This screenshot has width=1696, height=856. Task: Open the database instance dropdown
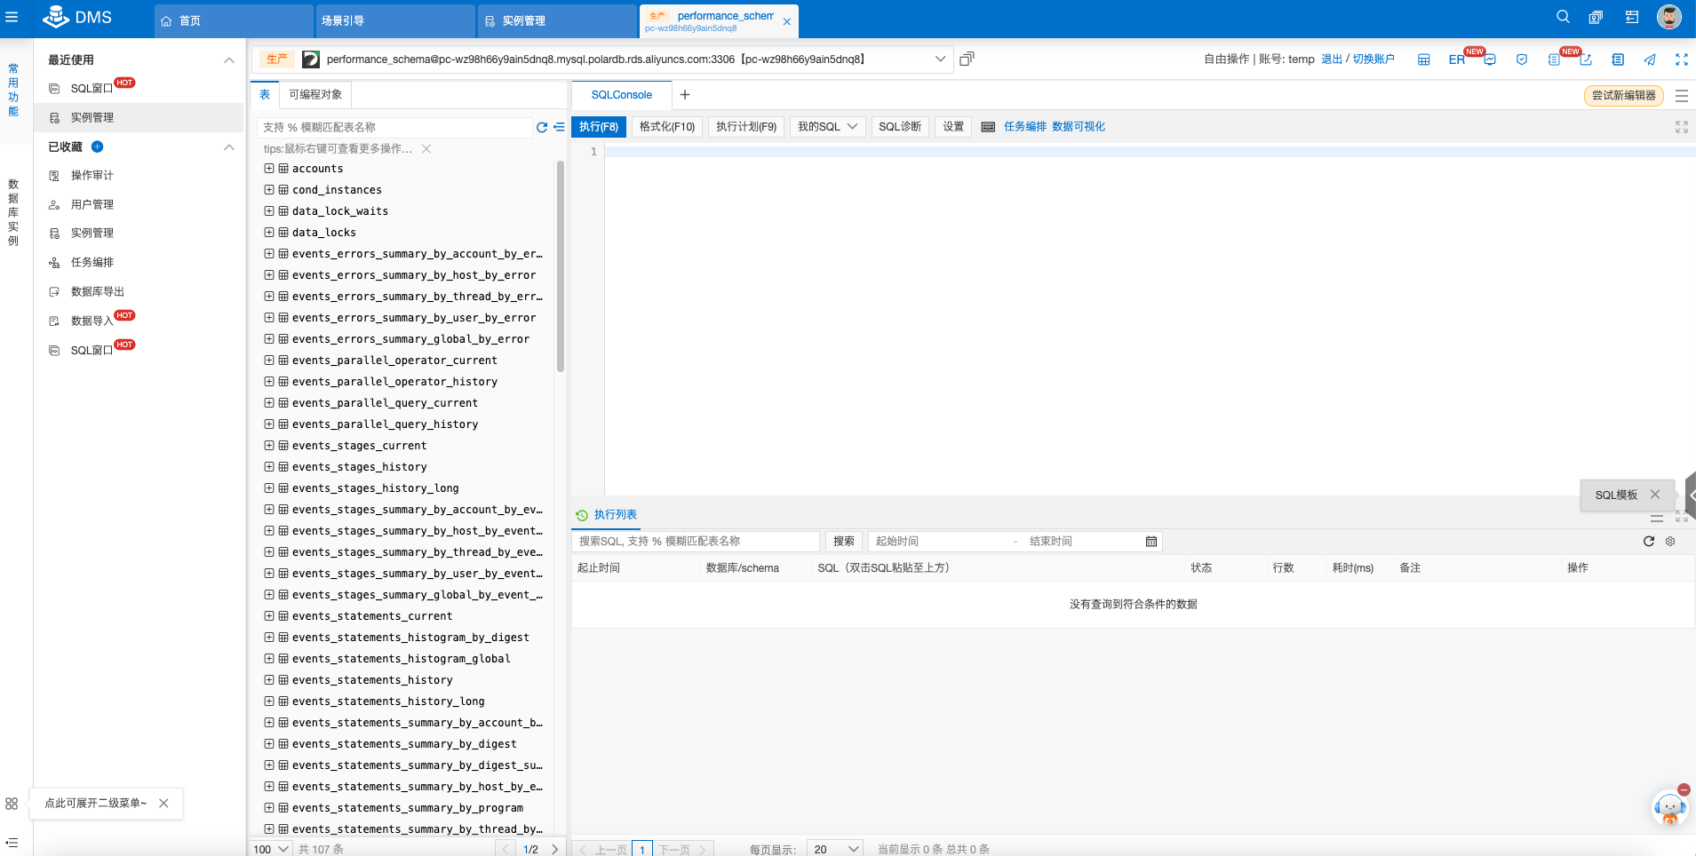940,59
